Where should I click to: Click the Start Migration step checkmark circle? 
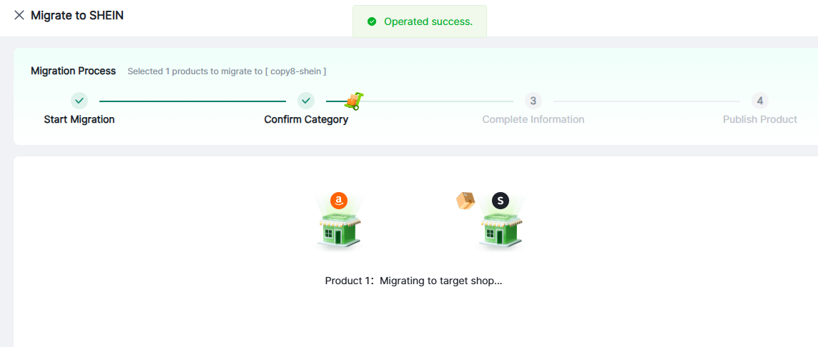79,101
